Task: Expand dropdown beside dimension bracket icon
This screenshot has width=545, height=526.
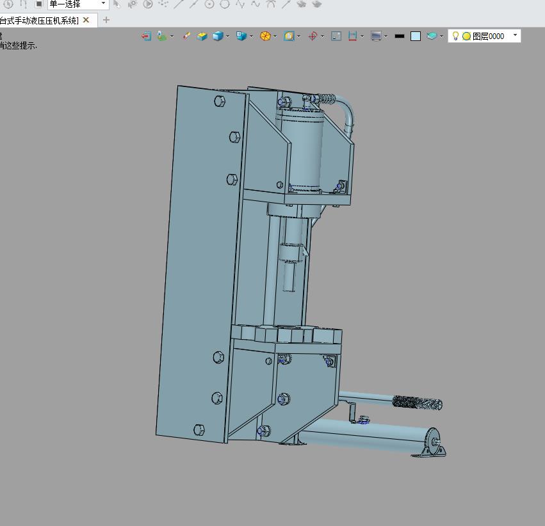Action: tap(362, 36)
